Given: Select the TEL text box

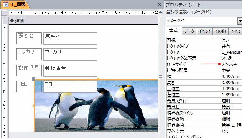Looking at the screenshot, I should [70, 87].
